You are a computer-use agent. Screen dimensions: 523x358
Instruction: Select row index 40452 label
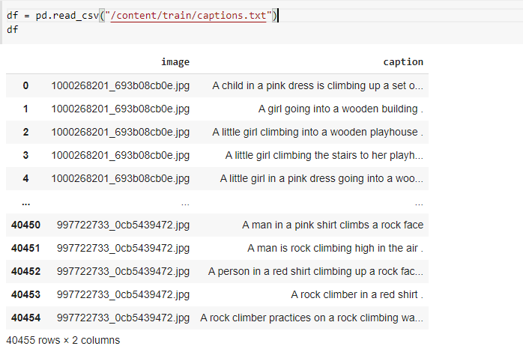[25, 271]
